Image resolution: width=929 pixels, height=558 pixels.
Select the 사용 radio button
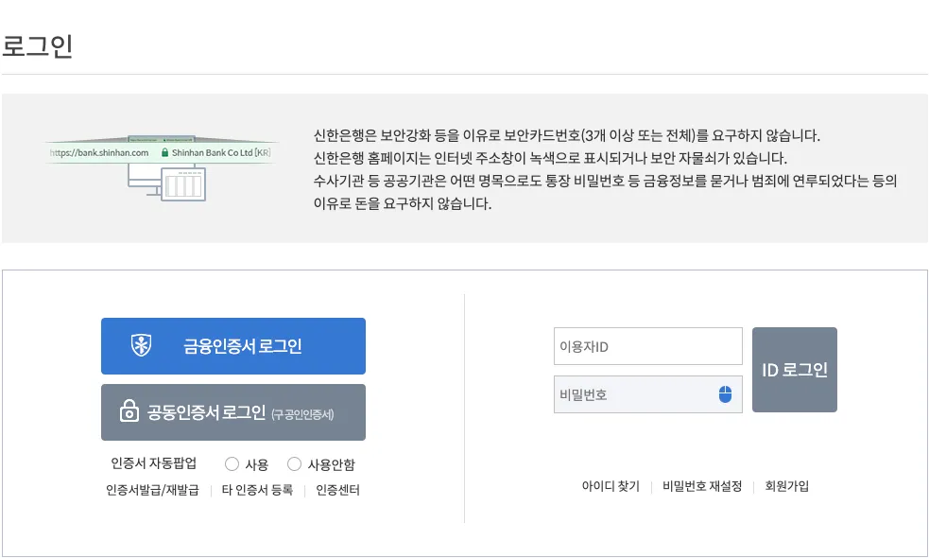[x=232, y=463]
